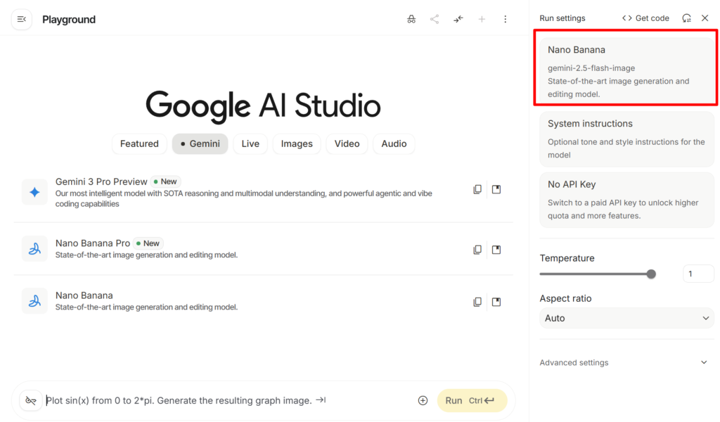
Task: Click the reset settings icon beside Get code
Action: coord(686,18)
